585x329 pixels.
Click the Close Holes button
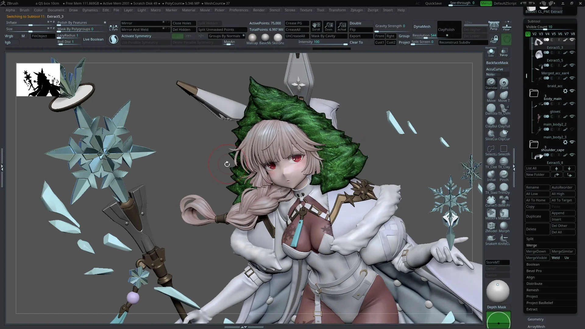pyautogui.click(x=184, y=23)
